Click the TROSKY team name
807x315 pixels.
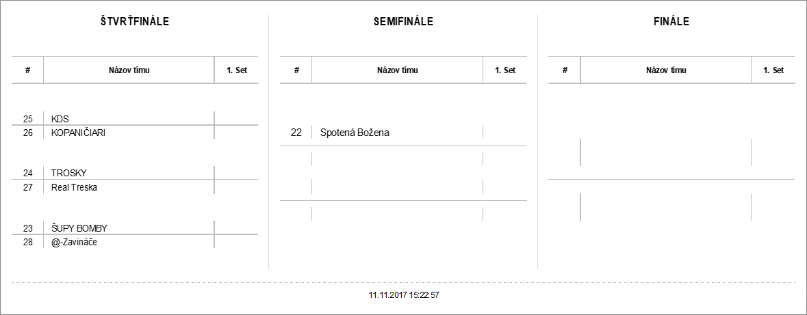(x=69, y=173)
